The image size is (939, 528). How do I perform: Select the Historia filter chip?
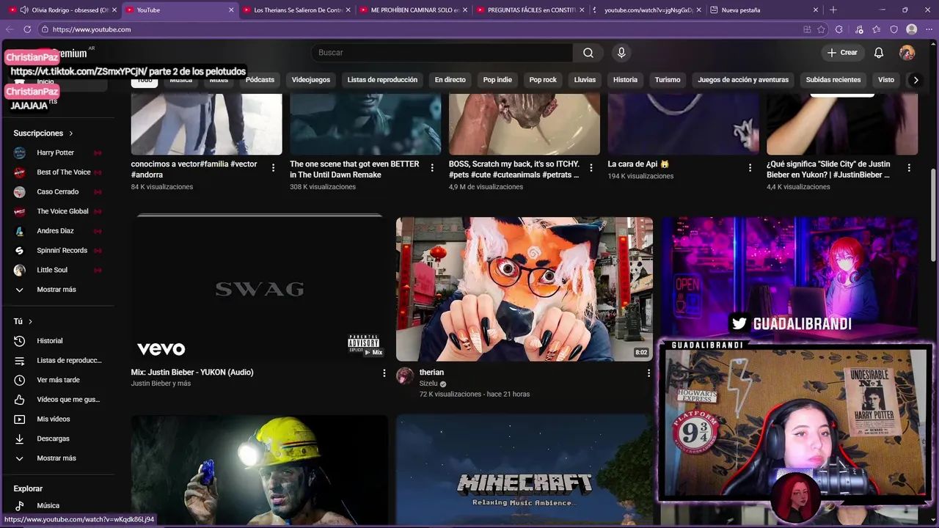click(625, 80)
